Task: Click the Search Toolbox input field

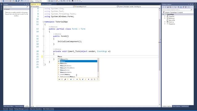Action: (x=15, y=7)
